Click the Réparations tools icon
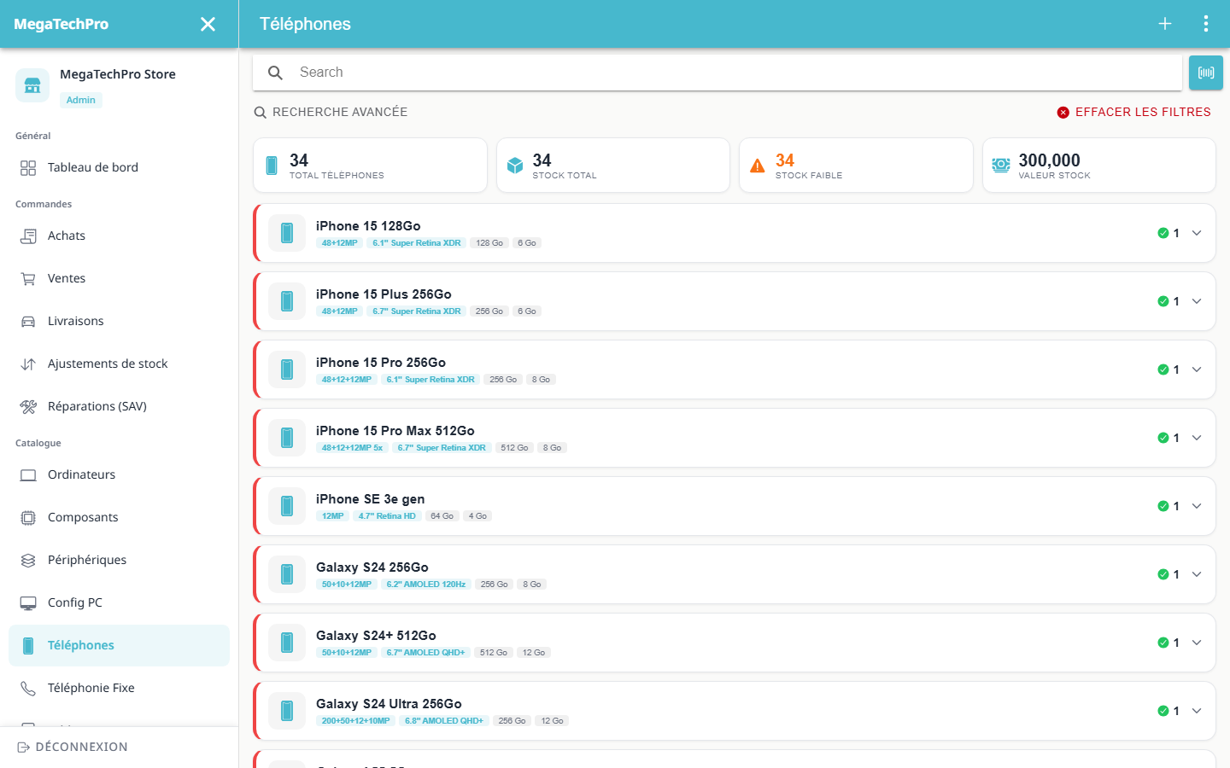This screenshot has height=768, width=1230. 28,407
